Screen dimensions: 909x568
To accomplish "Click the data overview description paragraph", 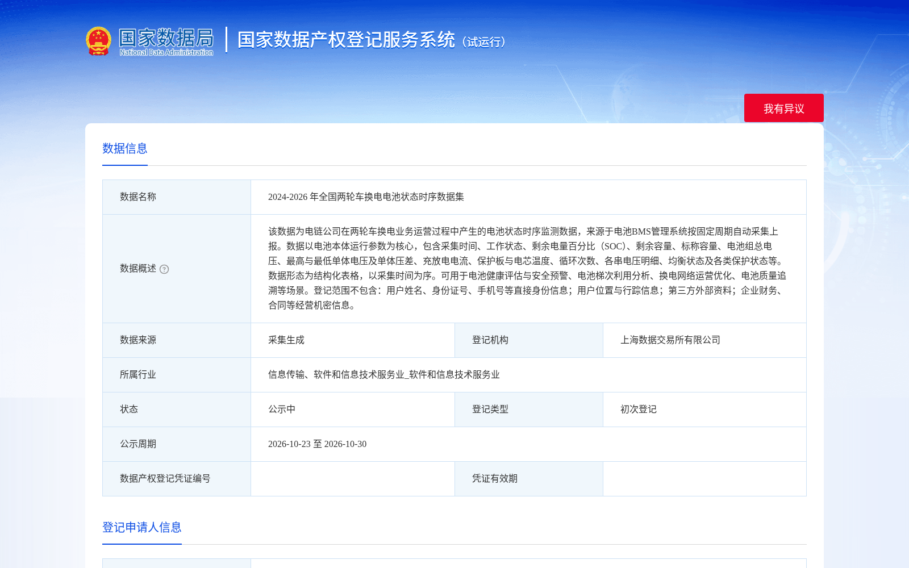I will (528, 269).
